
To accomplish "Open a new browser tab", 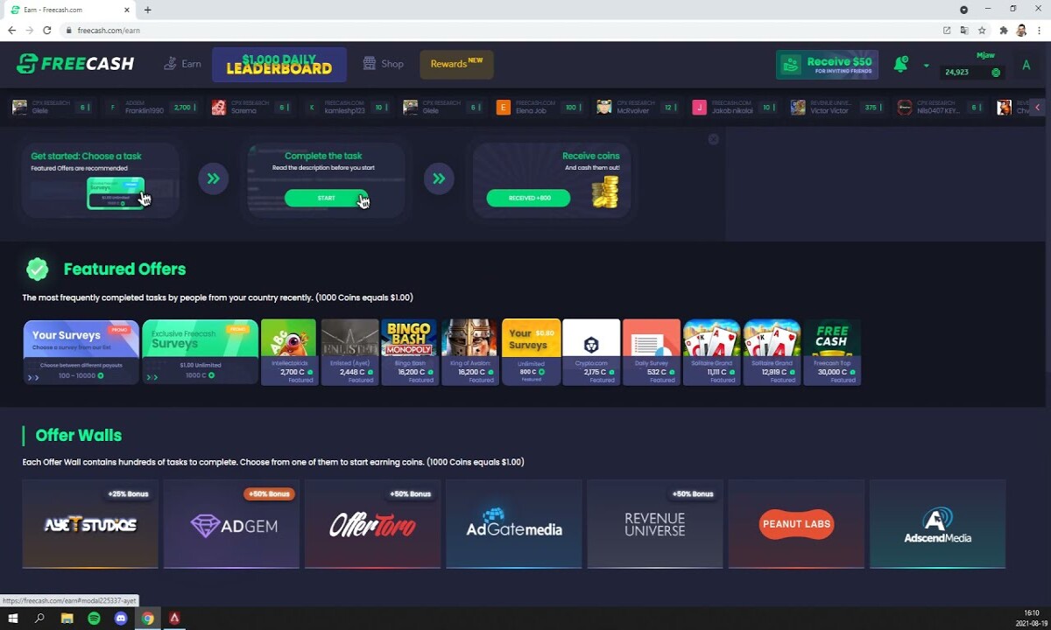I will pyautogui.click(x=147, y=10).
